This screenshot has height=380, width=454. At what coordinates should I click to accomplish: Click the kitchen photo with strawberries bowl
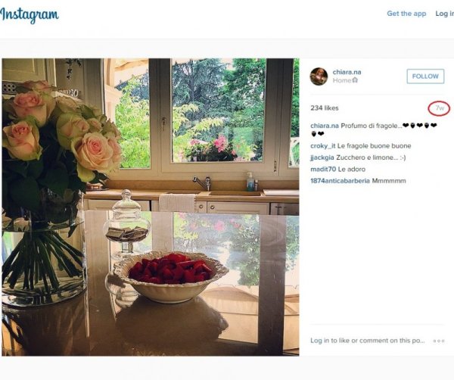(151, 207)
